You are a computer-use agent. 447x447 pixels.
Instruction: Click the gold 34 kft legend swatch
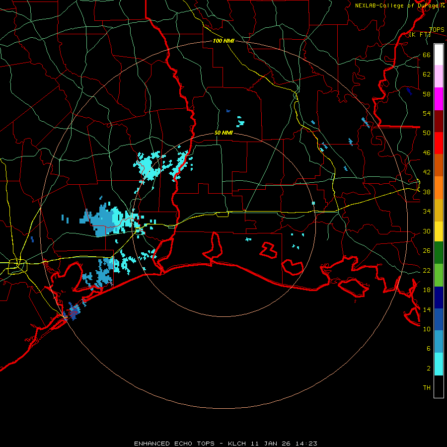tap(439, 210)
